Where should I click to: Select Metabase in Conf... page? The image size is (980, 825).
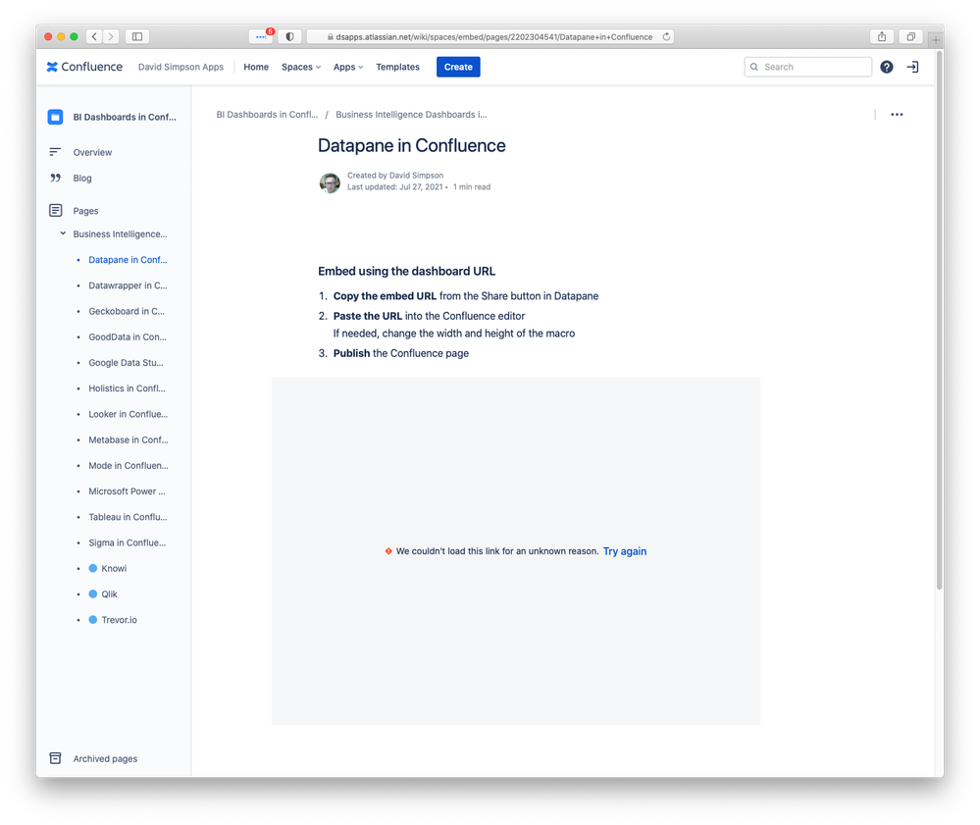pyautogui.click(x=129, y=439)
